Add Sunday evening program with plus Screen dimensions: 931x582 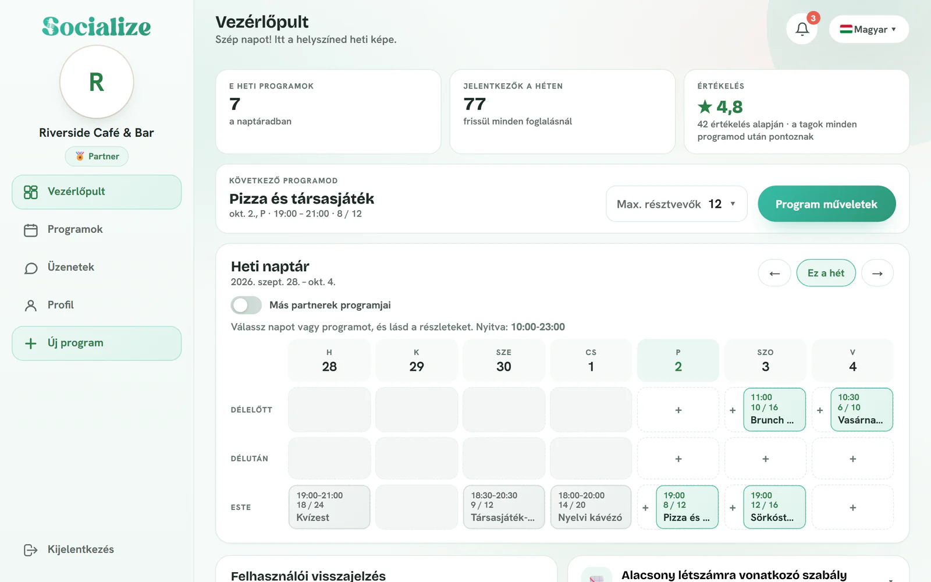pos(853,508)
